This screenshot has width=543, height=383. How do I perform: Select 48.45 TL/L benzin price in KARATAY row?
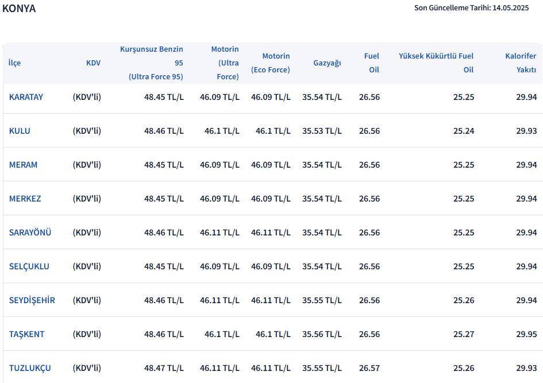[164, 97]
